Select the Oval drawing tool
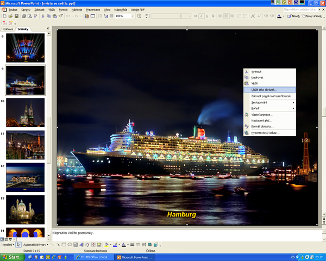The width and height of the screenshot is (326, 261). [70, 245]
